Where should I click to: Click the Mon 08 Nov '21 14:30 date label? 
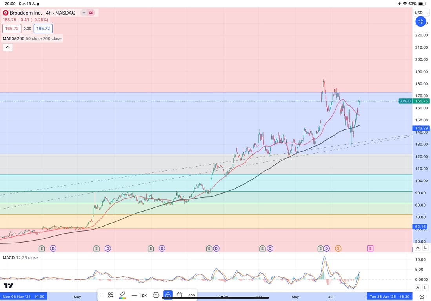[x=24, y=297]
